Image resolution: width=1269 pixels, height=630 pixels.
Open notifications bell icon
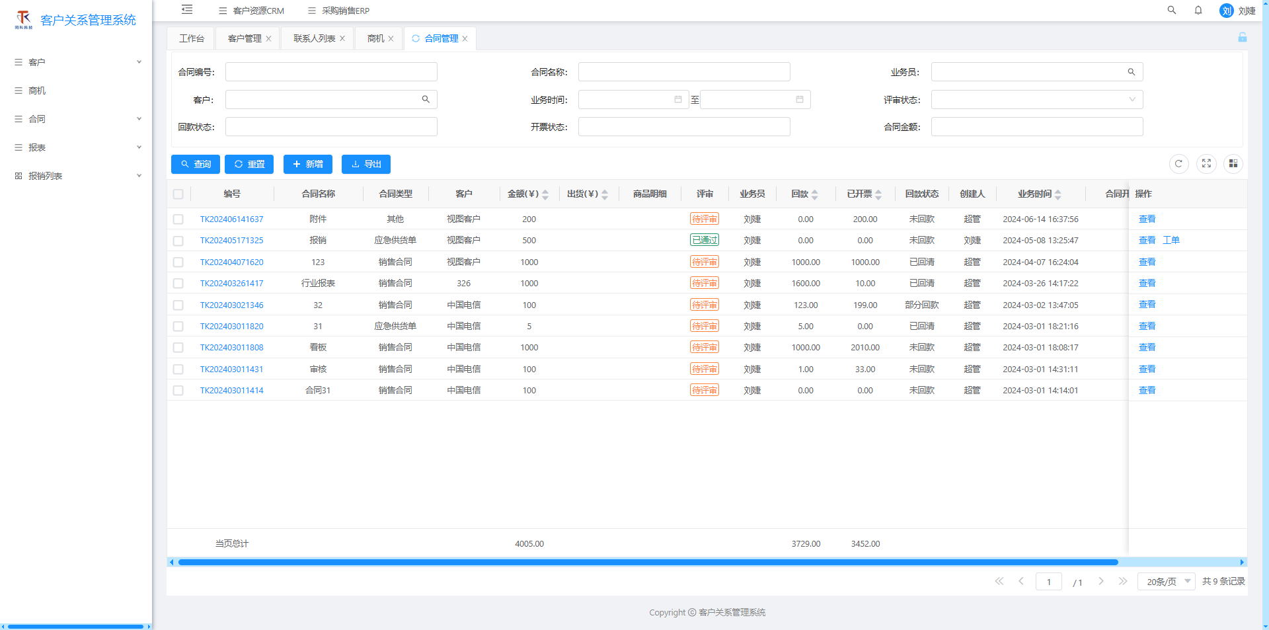pyautogui.click(x=1198, y=11)
